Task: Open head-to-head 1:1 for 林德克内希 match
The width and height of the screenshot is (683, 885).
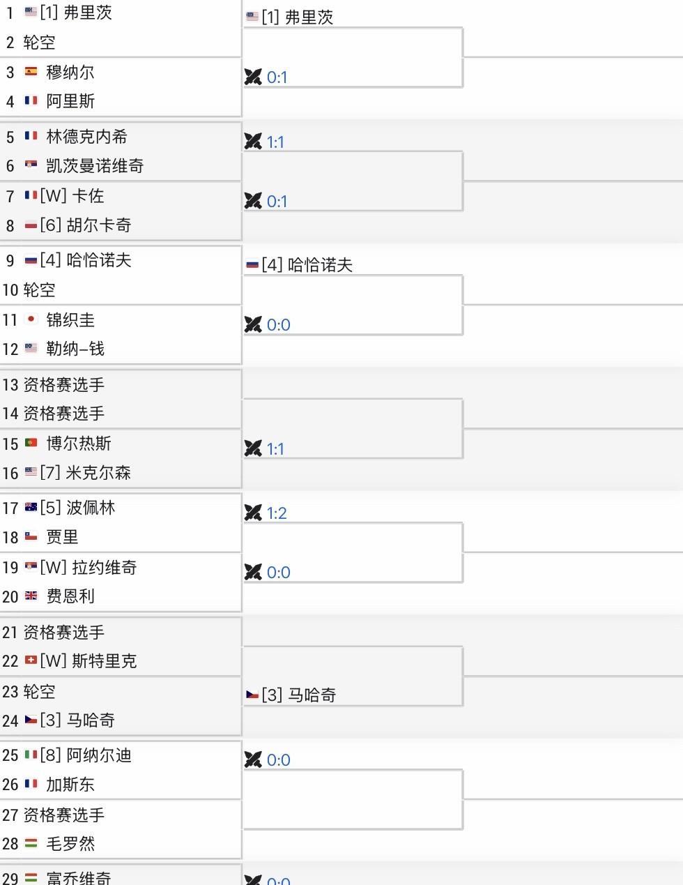Action: (275, 142)
